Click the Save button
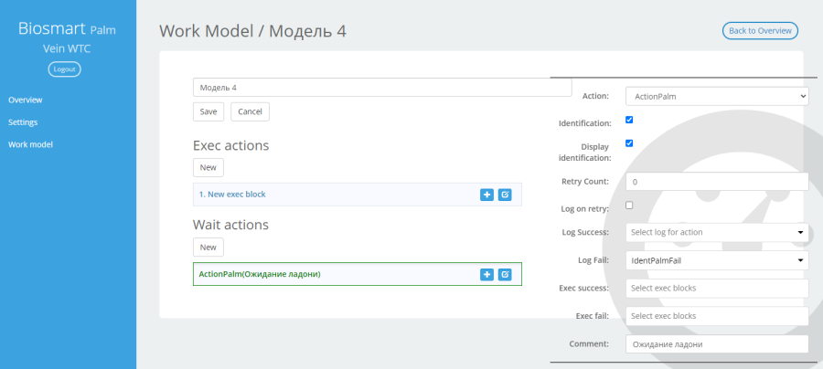This screenshot has width=823, height=369. coord(208,111)
